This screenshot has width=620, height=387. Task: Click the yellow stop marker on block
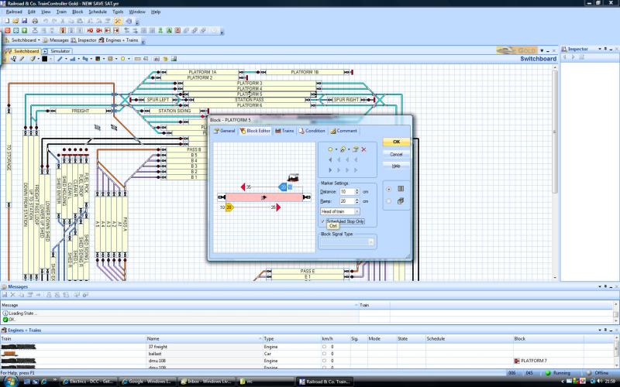pos(229,207)
